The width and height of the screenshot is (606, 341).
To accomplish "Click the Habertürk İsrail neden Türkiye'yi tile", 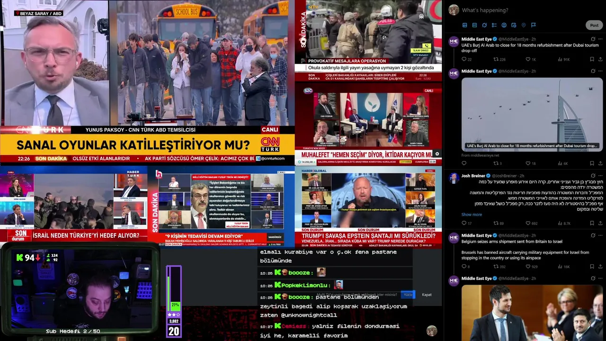I will pos(73,207).
